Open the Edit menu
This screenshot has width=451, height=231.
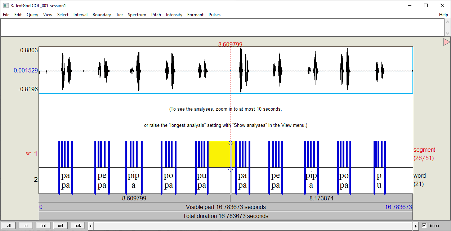tap(18, 15)
